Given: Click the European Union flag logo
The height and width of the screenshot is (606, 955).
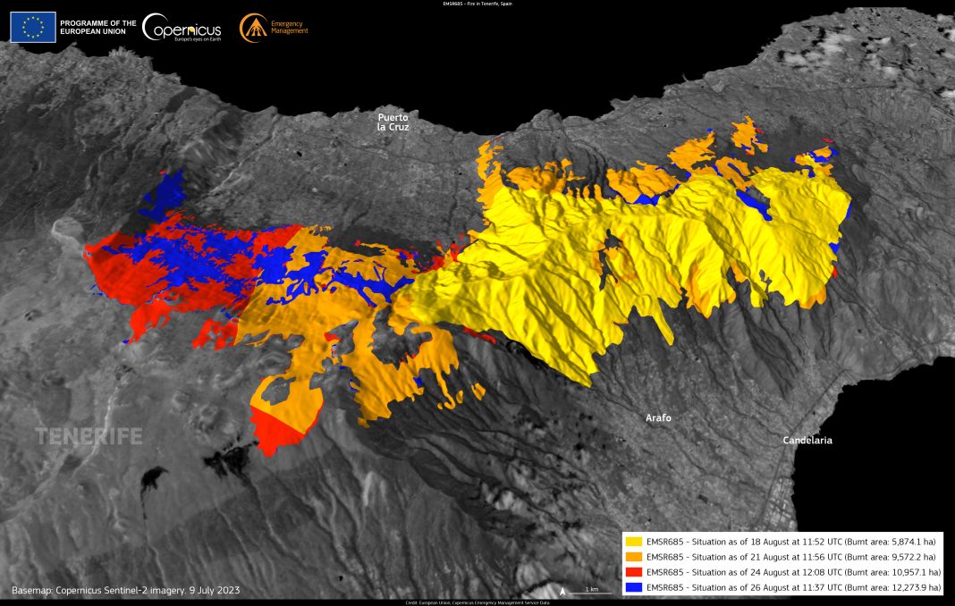Looking at the screenshot, I should pyautogui.click(x=33, y=28).
